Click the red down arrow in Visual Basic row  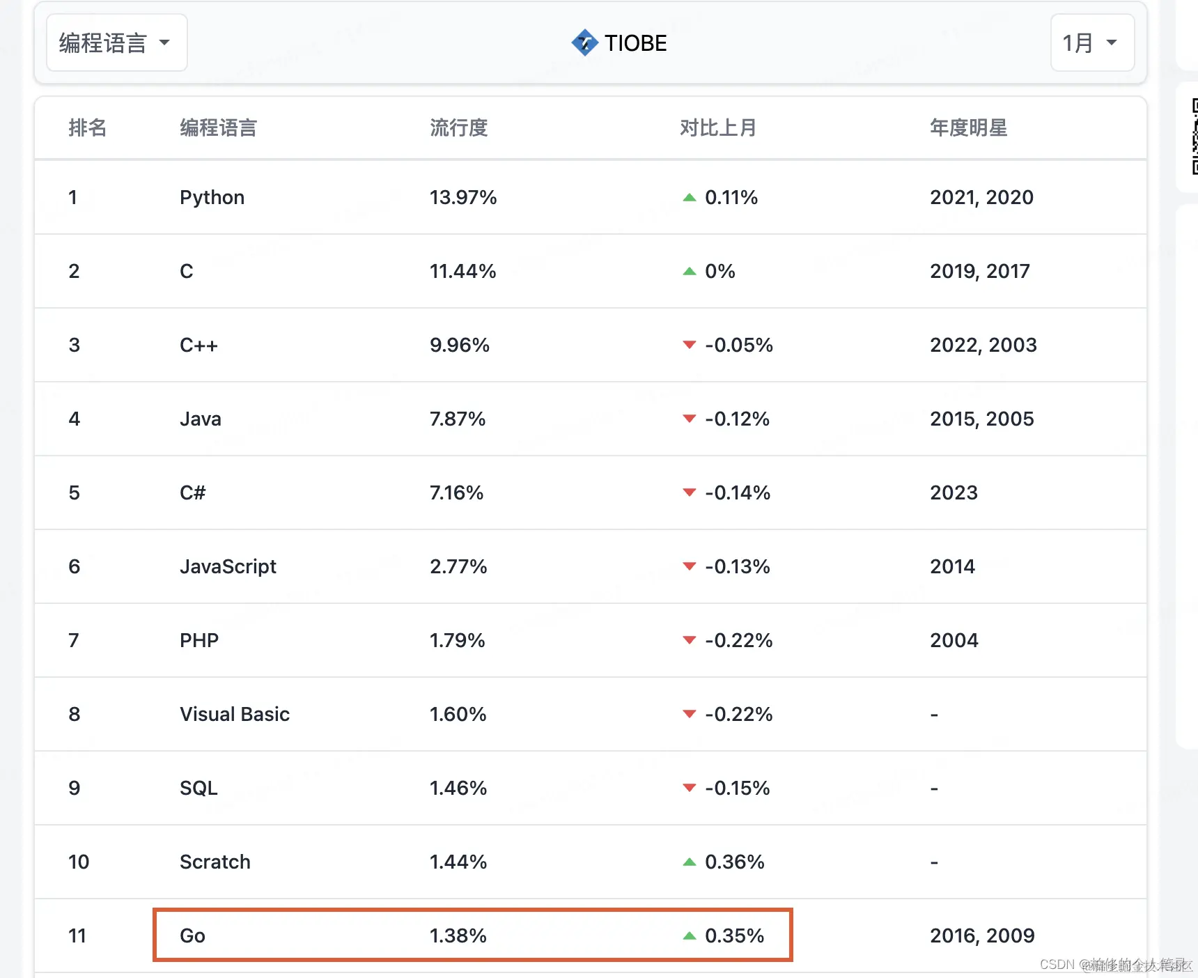point(690,714)
